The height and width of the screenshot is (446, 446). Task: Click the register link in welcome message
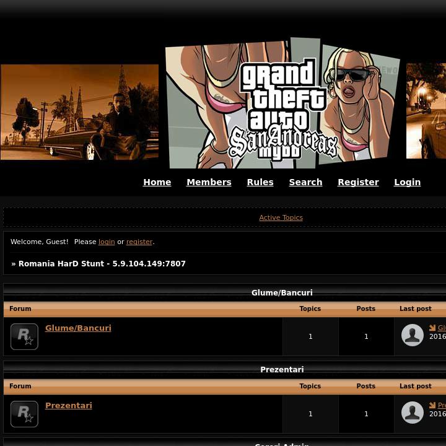click(x=139, y=242)
